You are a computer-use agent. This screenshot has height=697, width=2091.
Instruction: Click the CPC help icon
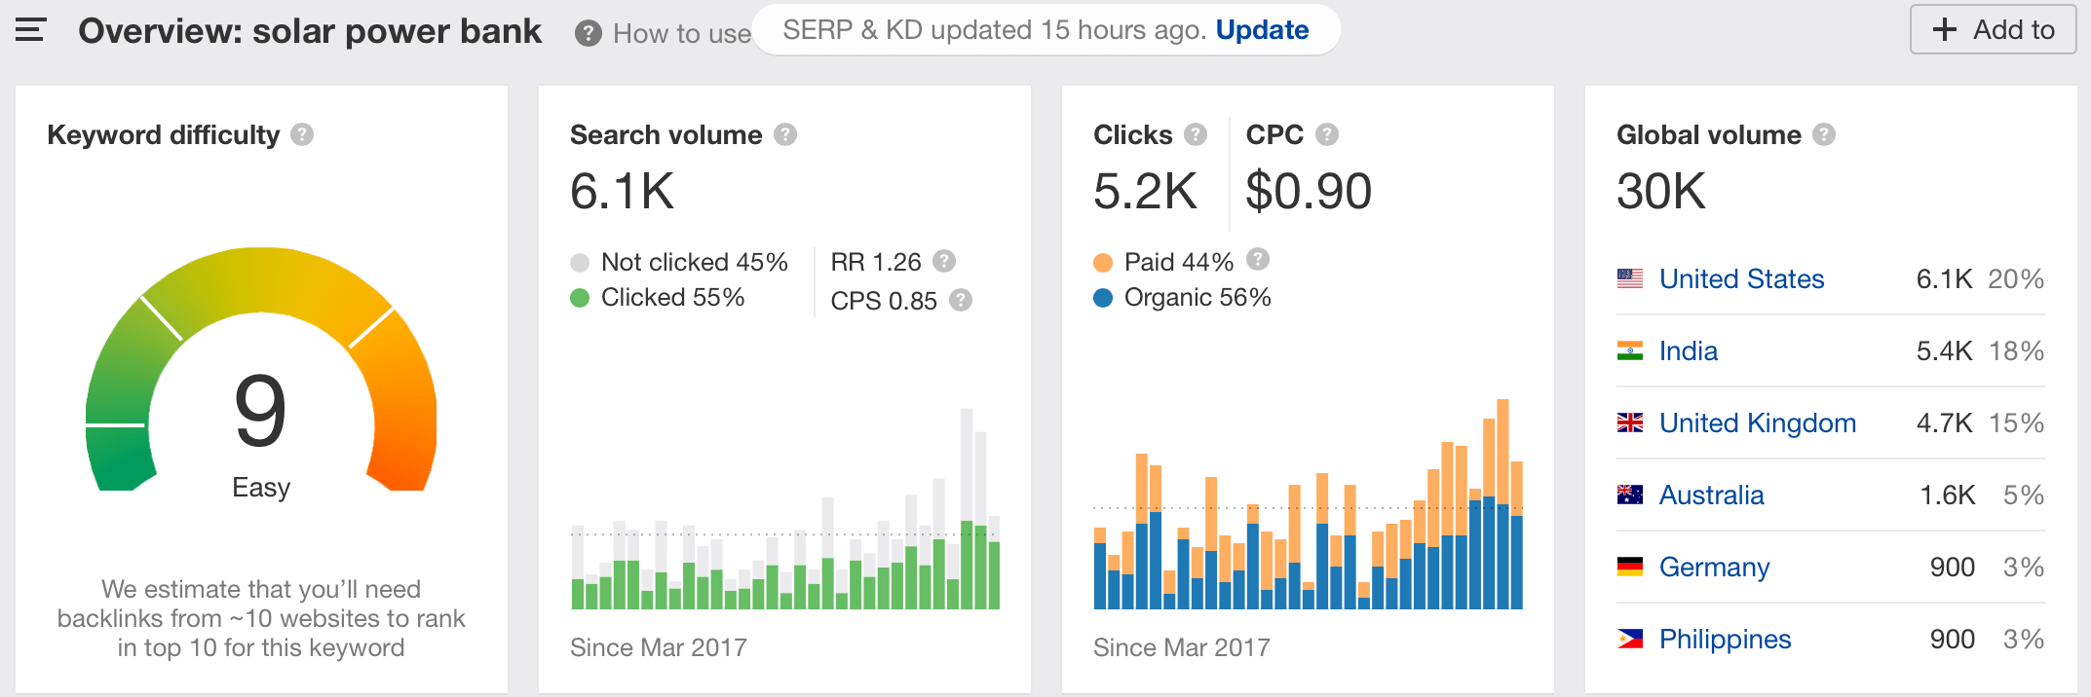tap(1327, 134)
